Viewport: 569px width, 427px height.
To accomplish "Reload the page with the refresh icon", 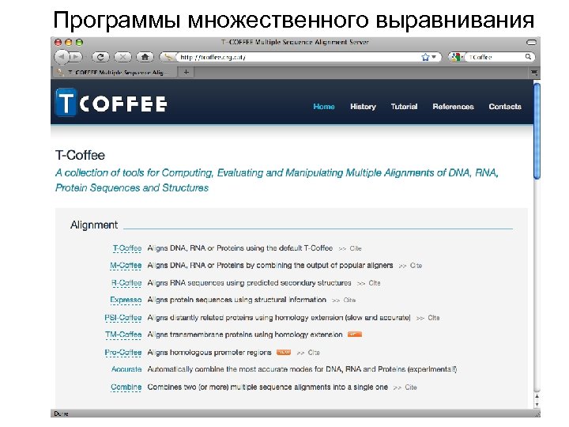I will (x=100, y=57).
